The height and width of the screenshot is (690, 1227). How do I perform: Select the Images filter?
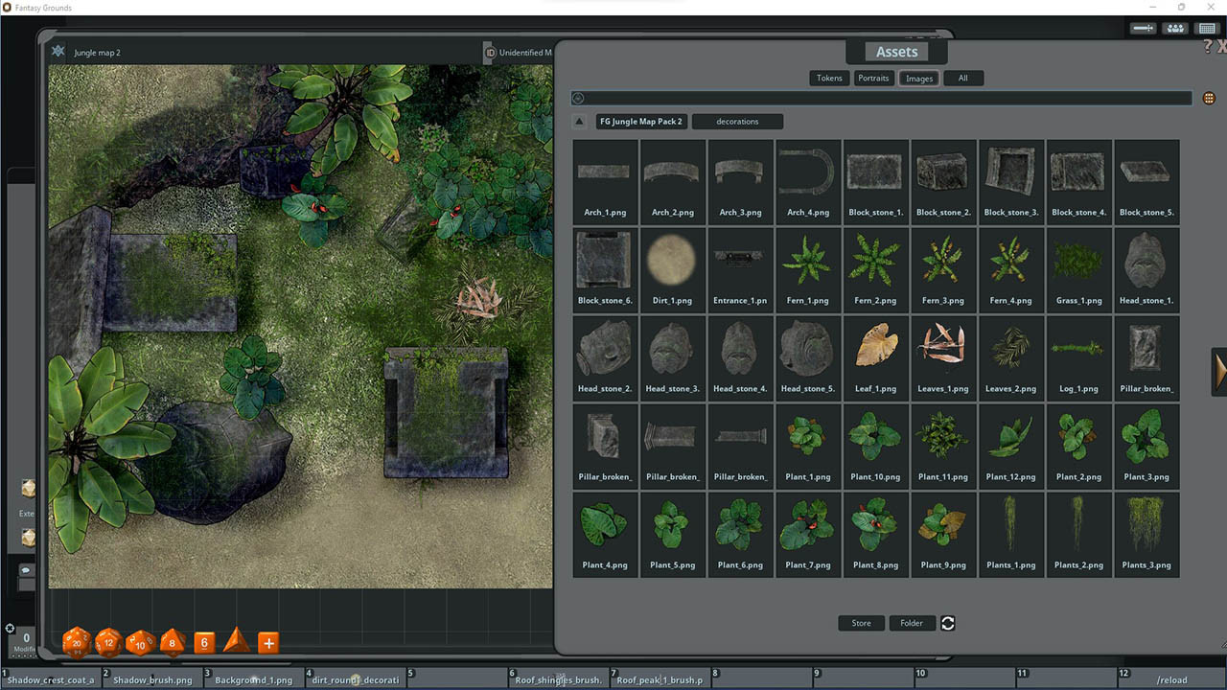coord(919,79)
